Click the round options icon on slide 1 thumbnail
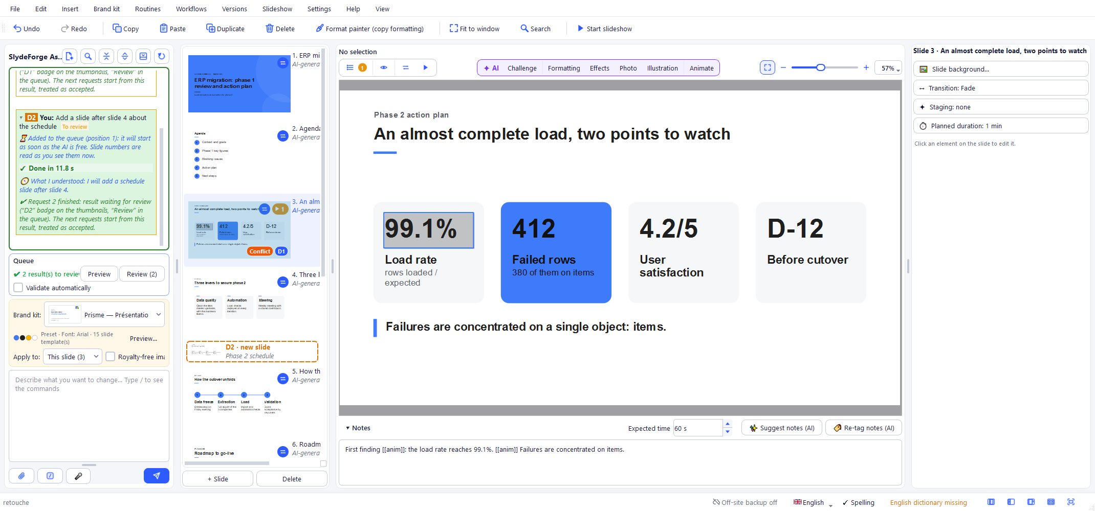The height and width of the screenshot is (511, 1095). click(282, 63)
